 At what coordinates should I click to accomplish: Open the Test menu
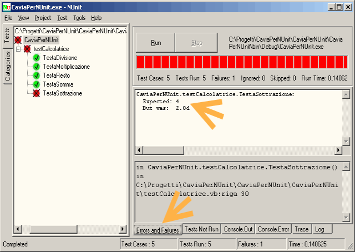point(62,18)
